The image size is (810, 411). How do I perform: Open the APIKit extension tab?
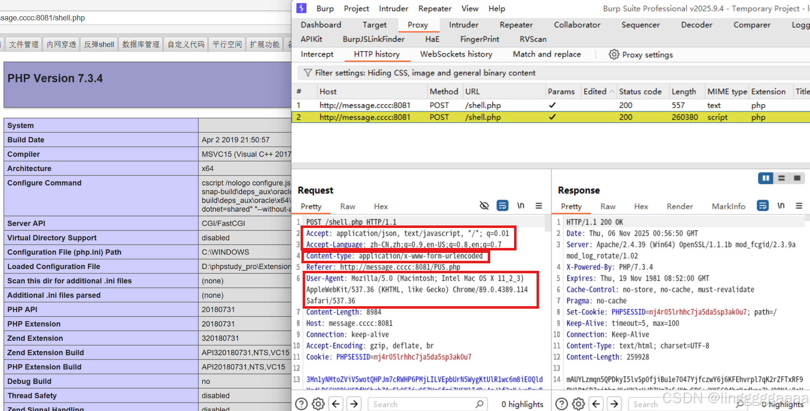pyautogui.click(x=311, y=39)
